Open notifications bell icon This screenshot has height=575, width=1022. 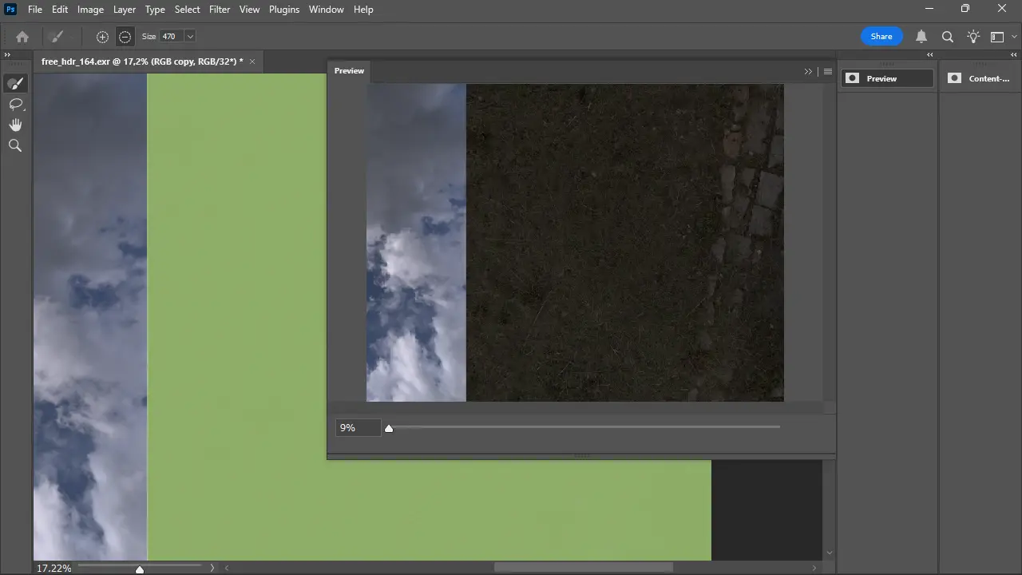[x=921, y=37]
